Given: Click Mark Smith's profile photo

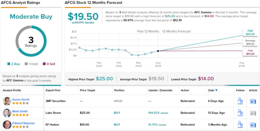Looking at the screenshot, I should [7, 113].
